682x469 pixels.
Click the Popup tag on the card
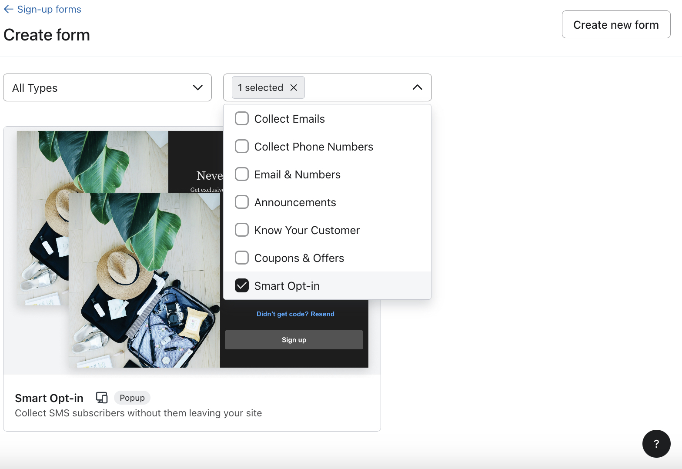132,398
